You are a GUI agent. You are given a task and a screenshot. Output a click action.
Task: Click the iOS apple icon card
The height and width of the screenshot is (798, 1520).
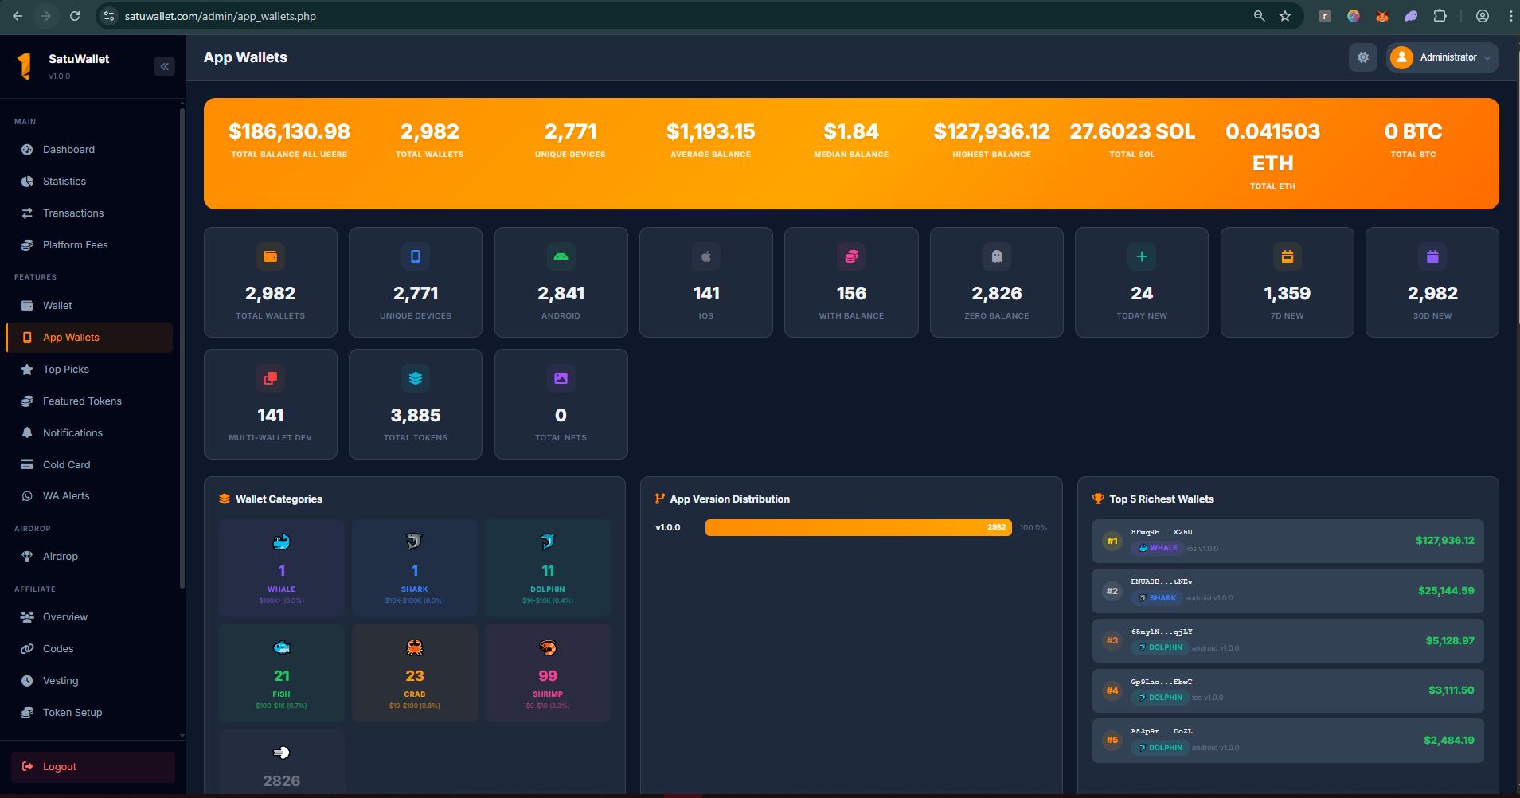coord(705,256)
